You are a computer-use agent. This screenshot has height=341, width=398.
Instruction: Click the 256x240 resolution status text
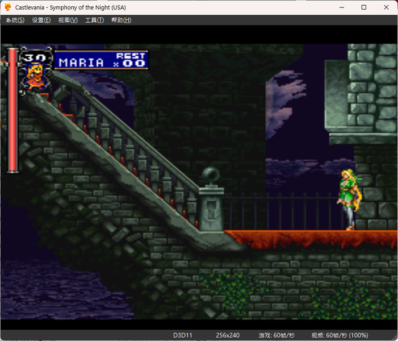coord(228,335)
